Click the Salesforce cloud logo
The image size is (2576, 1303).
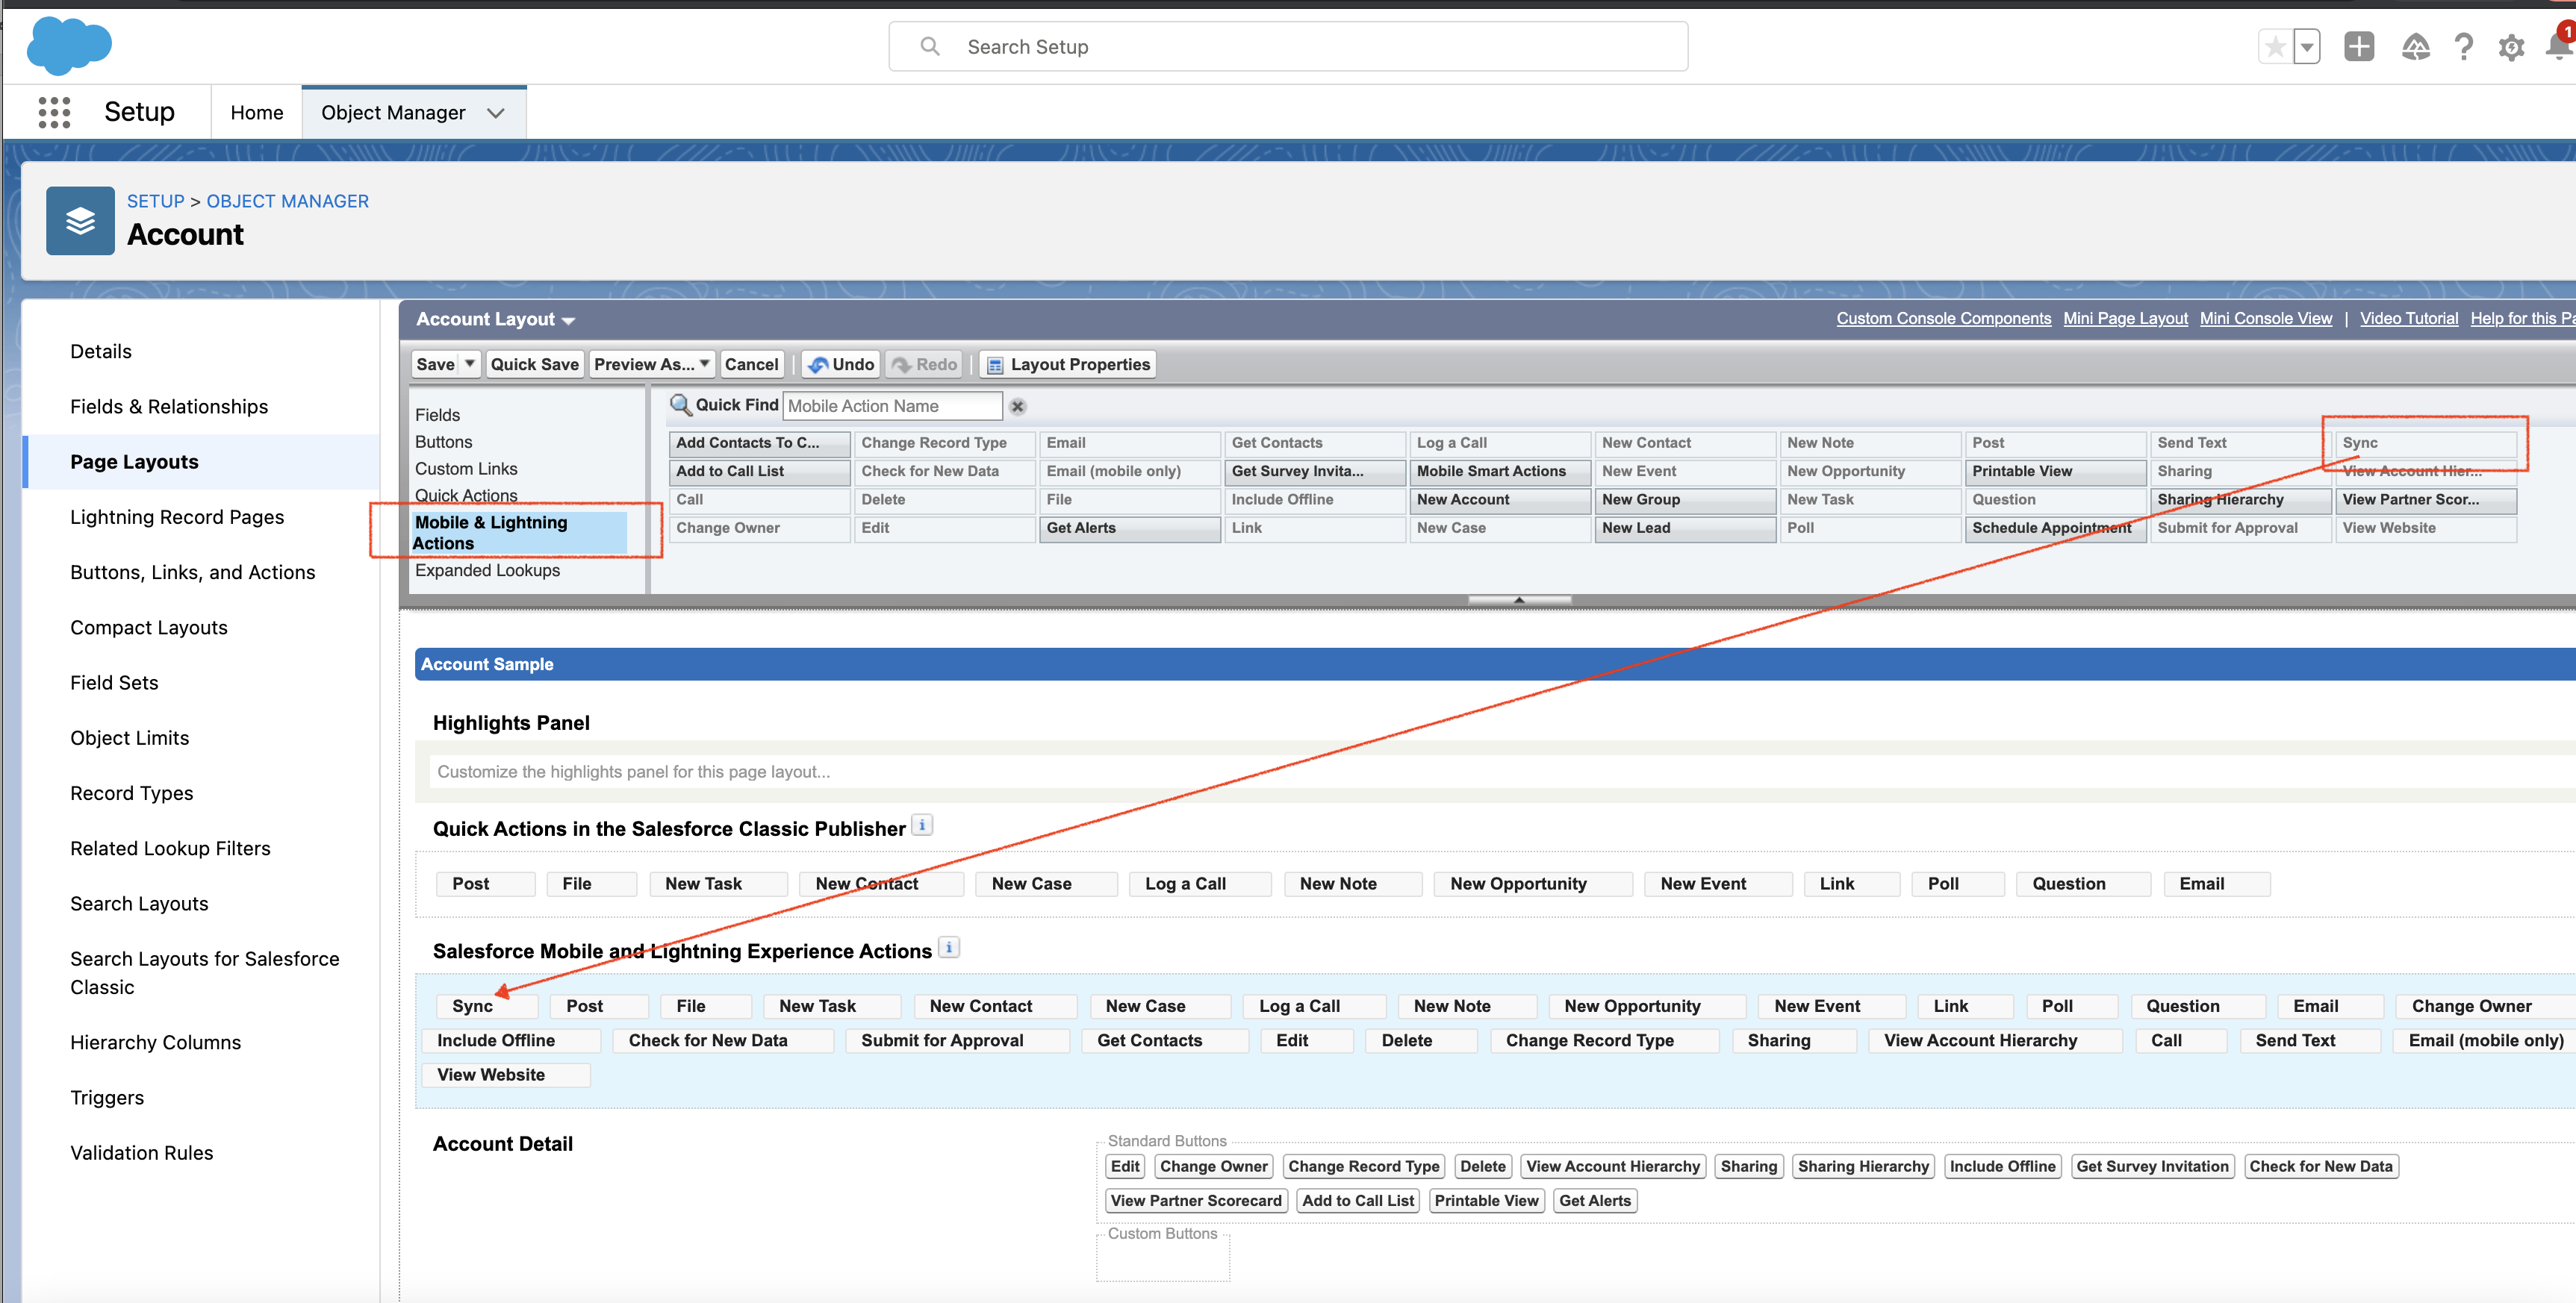69,47
